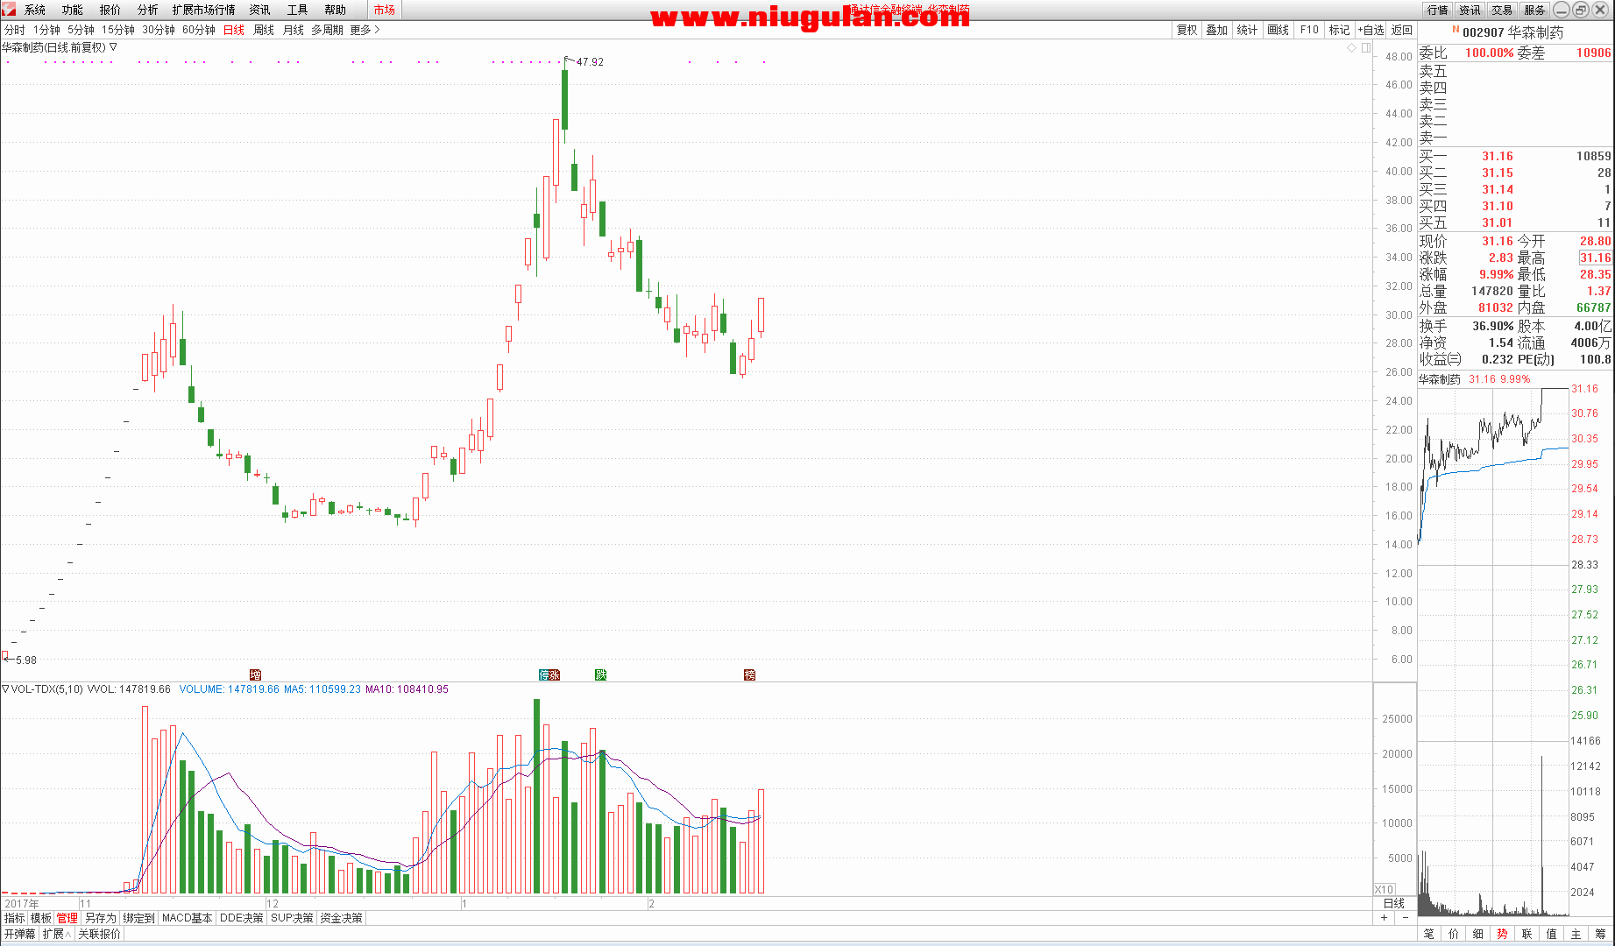The image size is (1615, 946).
Task: Expand the VOL-TDX indicator dropdown triangle
Action: pos(5,689)
